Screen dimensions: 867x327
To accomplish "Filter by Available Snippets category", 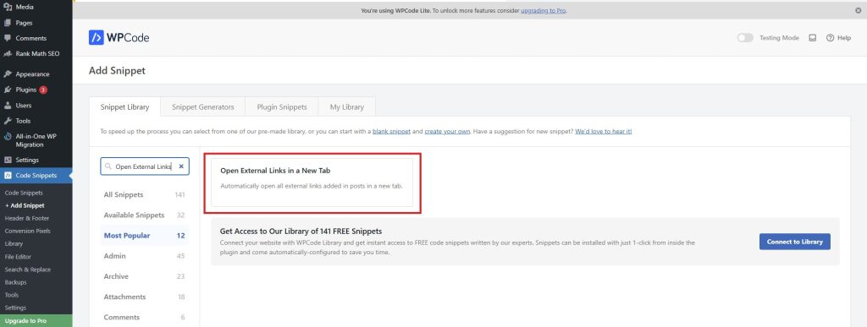I will [144, 215].
